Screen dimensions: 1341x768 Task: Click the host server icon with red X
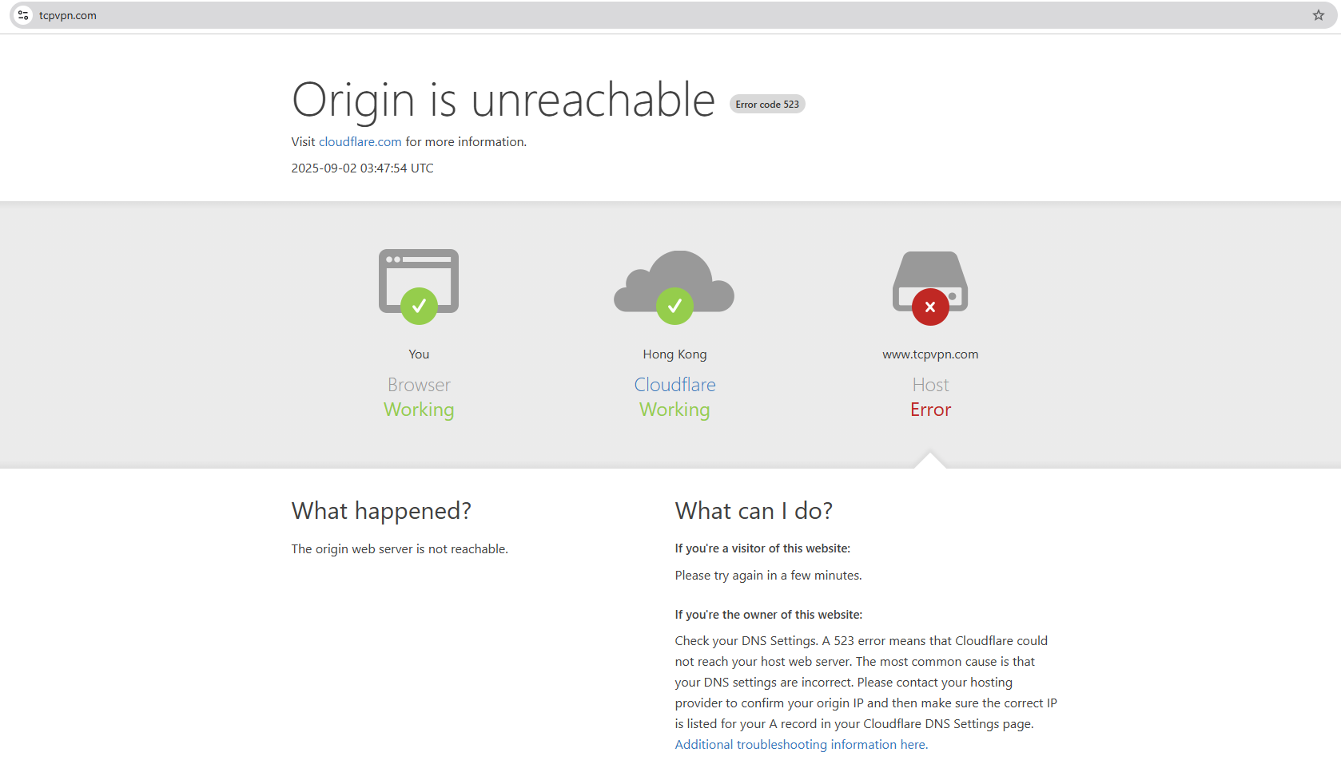click(x=930, y=287)
